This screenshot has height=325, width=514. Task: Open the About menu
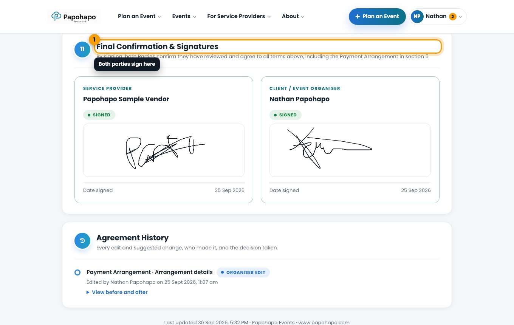[x=293, y=16]
